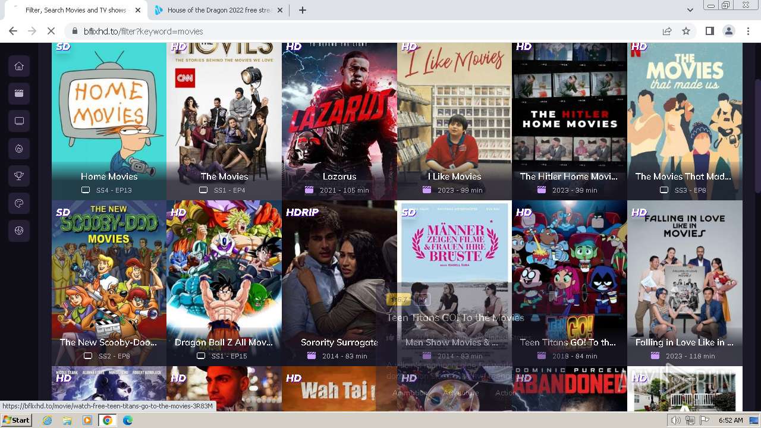Switch to the House of the Dragon tab
This screenshot has height=428, width=761.
coord(219,10)
